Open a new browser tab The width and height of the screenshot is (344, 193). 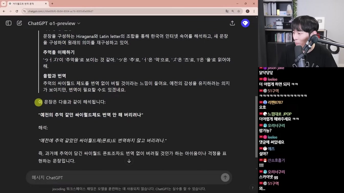pos(52,4)
